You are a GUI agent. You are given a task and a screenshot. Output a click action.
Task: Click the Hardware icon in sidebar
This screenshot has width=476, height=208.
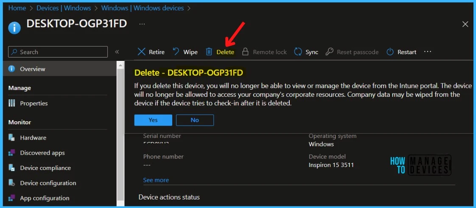click(x=12, y=137)
